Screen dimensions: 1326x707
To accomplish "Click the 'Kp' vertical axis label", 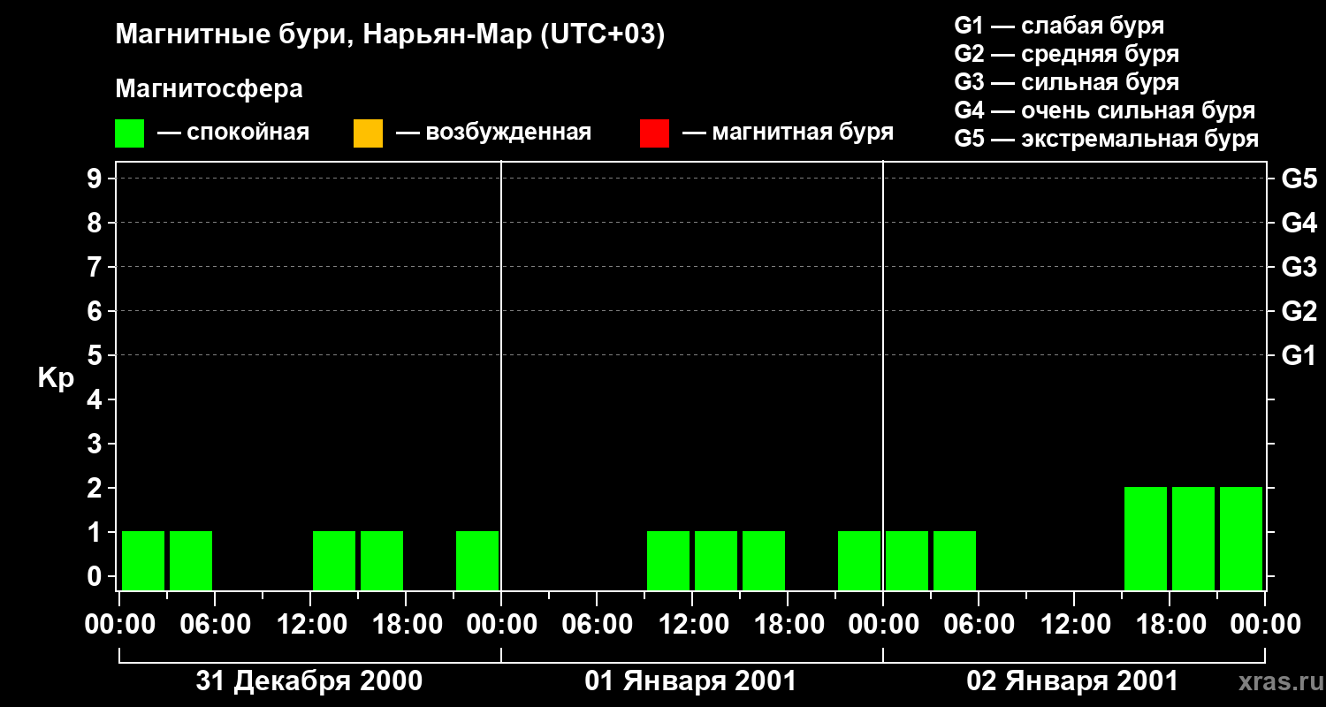I will tap(56, 378).
